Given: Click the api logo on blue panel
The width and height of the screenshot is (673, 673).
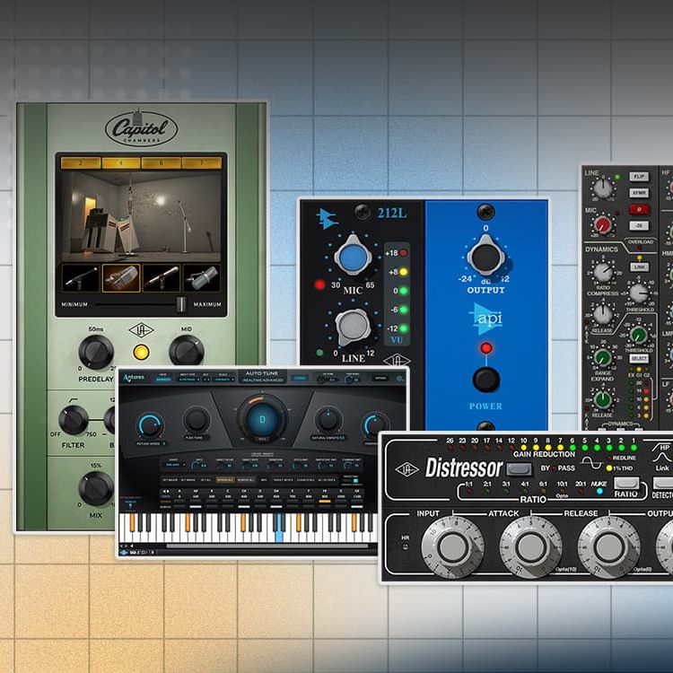Looking at the screenshot, I should tap(485, 319).
